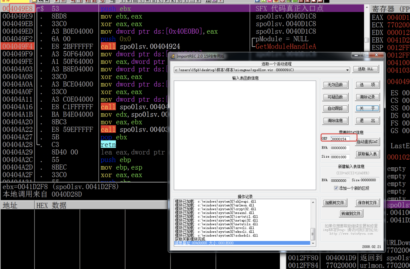The width and height of the screenshot is (410, 269).
Task: Click the 获取输入表 button
Action: coord(367,154)
